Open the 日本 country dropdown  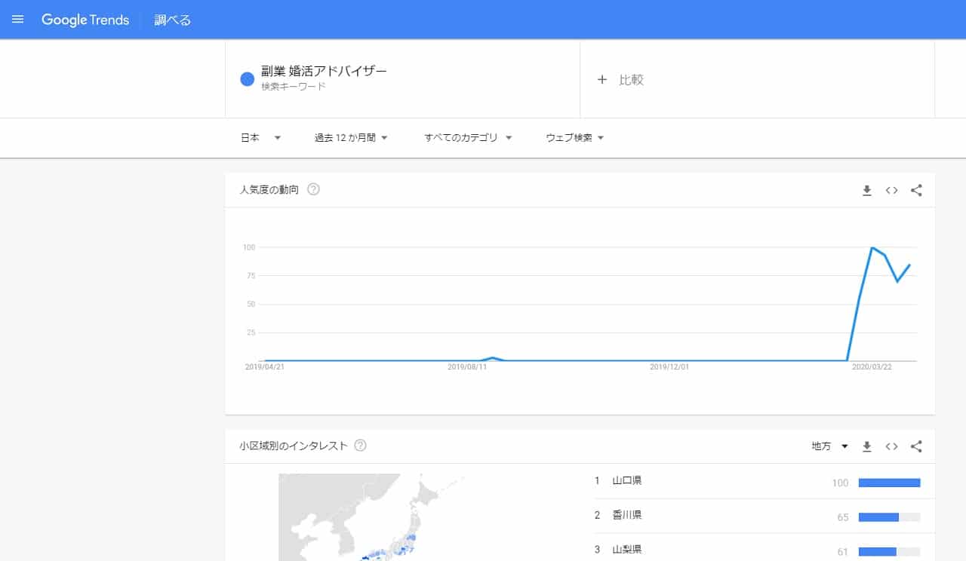coord(260,138)
